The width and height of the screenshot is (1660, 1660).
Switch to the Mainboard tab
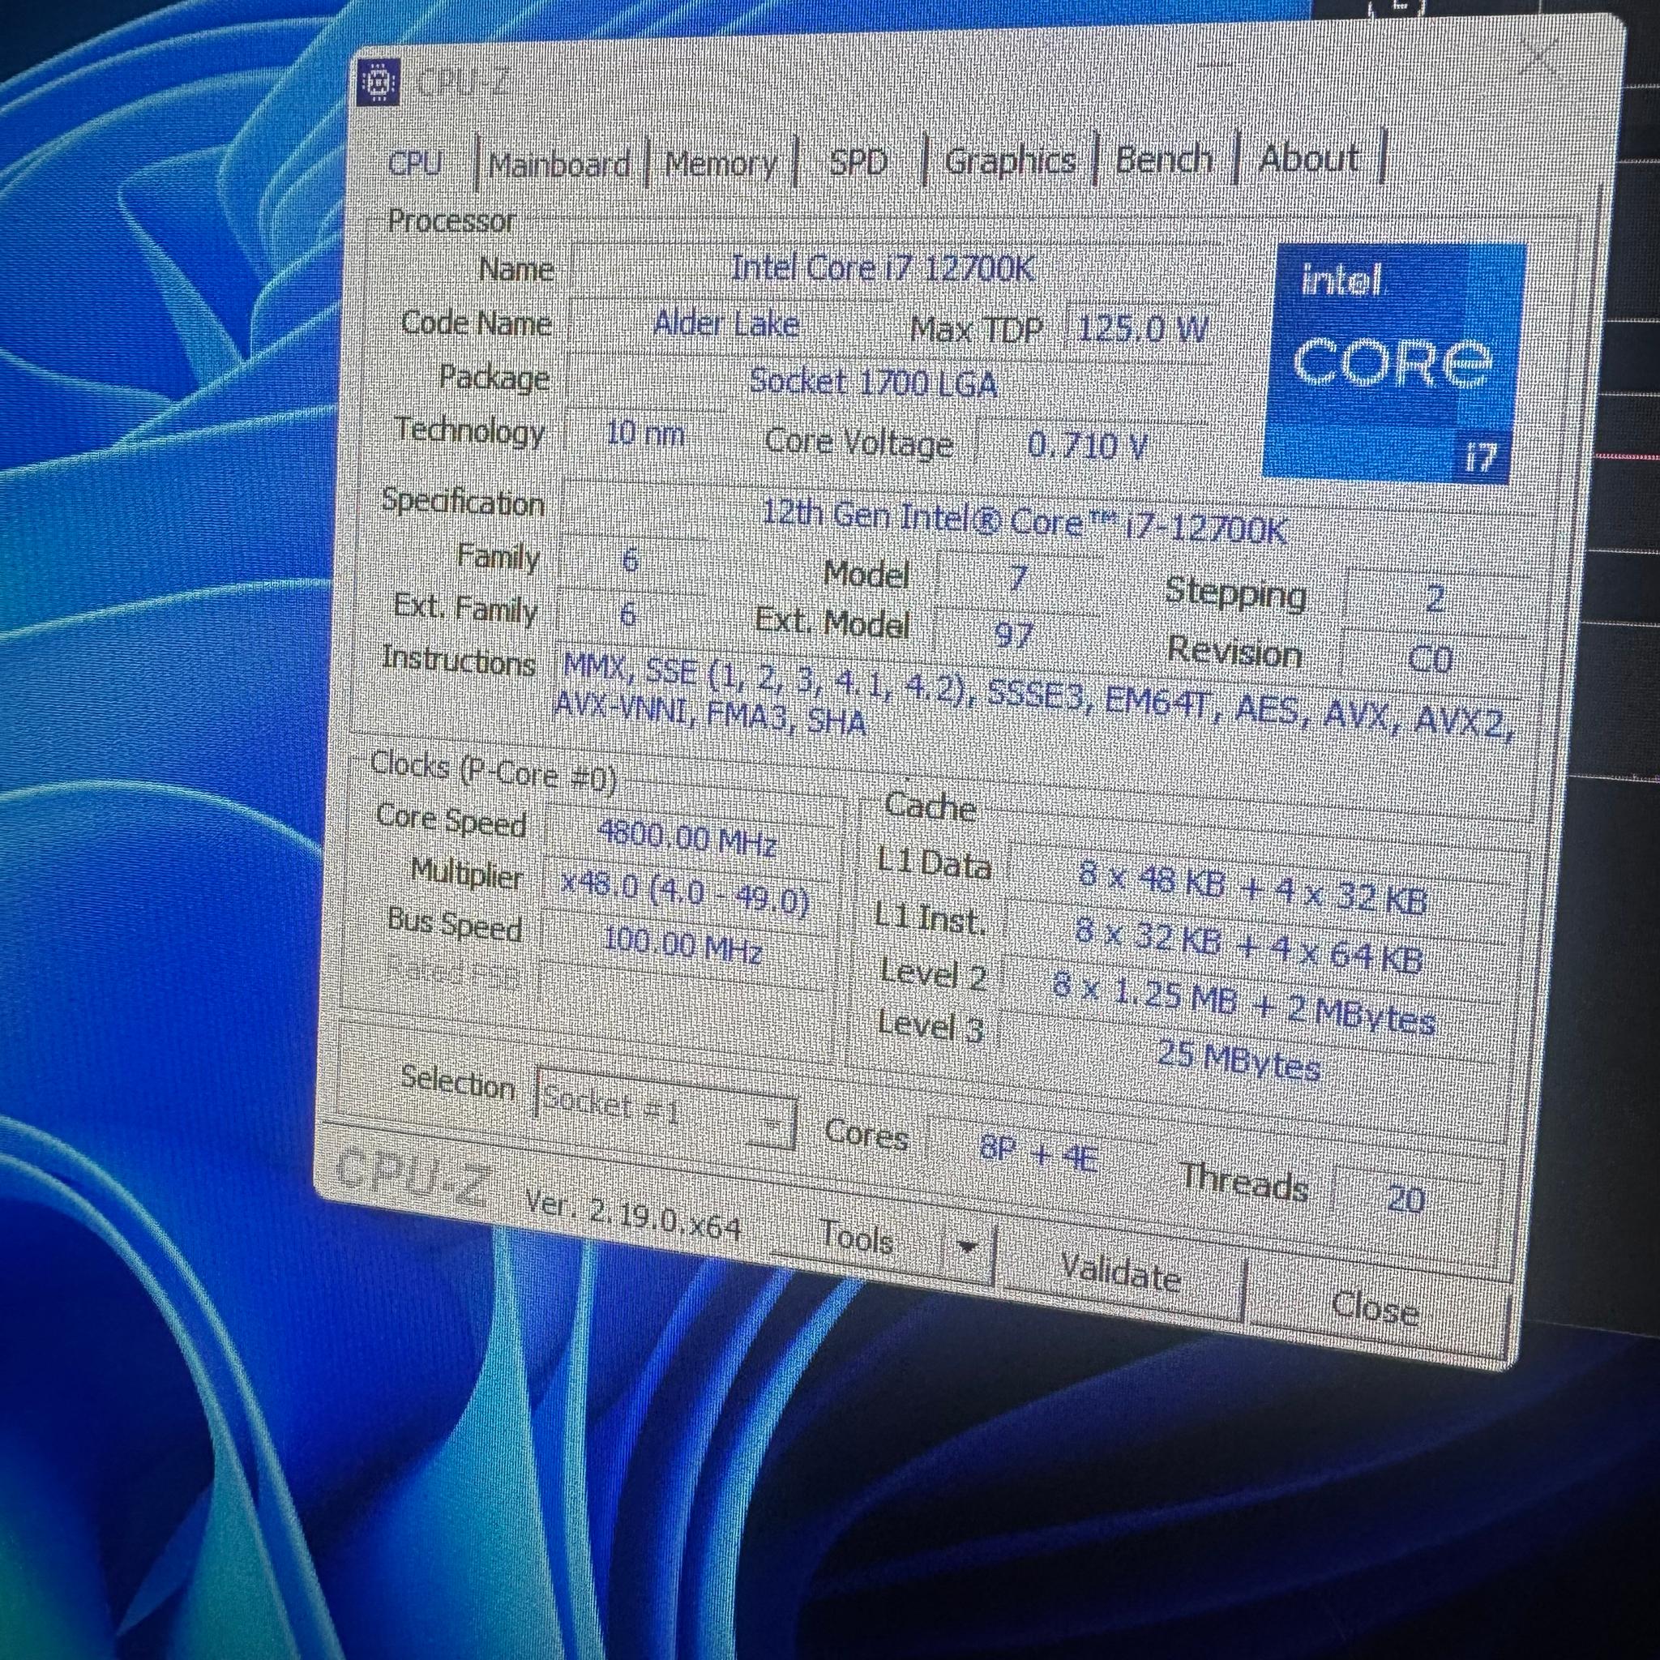(x=559, y=163)
